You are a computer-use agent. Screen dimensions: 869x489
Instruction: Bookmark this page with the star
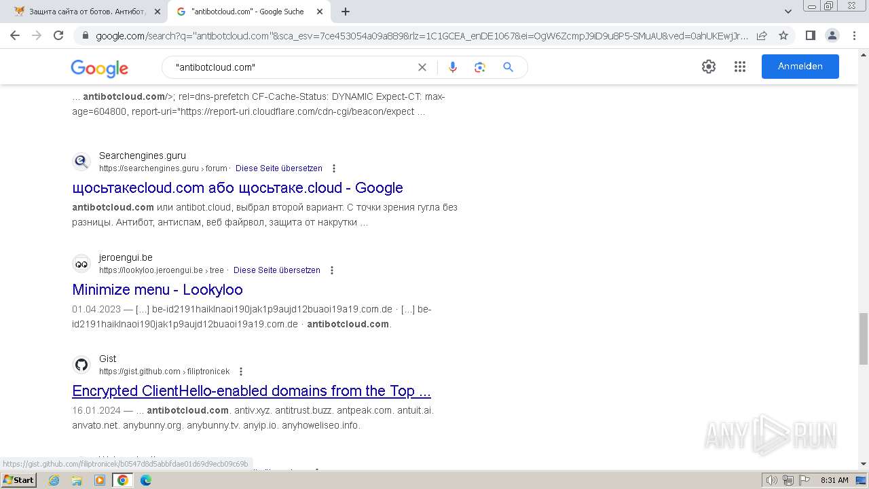click(x=783, y=35)
